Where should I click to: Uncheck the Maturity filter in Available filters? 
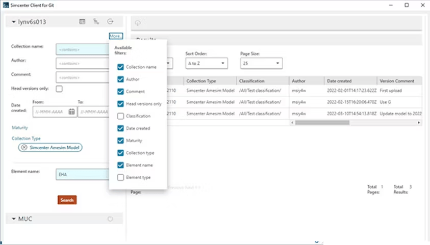[x=120, y=141]
